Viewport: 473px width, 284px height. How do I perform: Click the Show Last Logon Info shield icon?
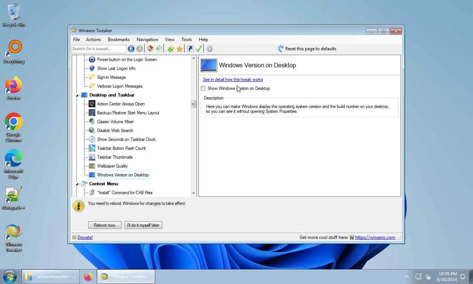pos(92,68)
